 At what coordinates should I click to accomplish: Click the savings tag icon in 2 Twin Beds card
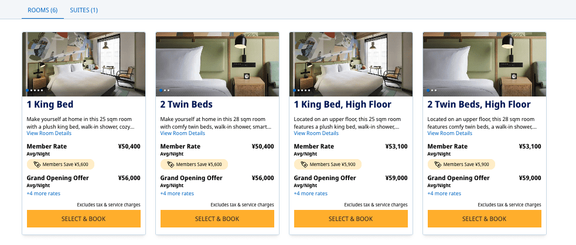tap(170, 164)
